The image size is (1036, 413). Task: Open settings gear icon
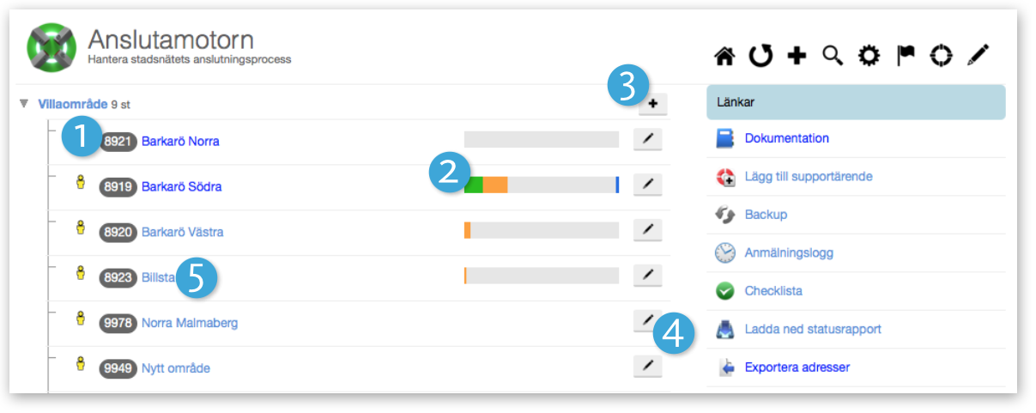click(869, 57)
